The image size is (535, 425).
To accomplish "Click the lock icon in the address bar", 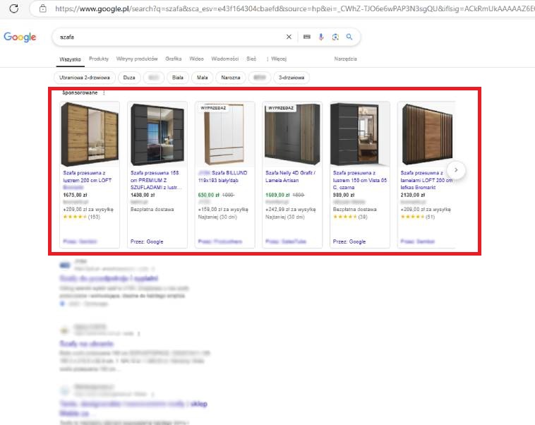I will click(43, 8).
